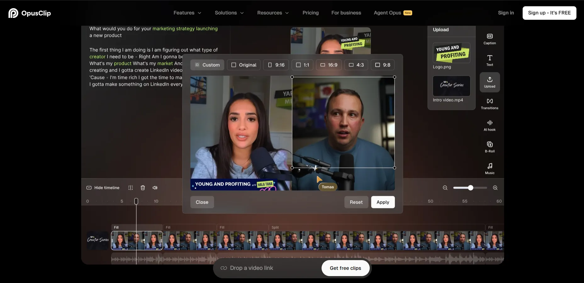This screenshot has width=584, height=283.
Task: Reset the crop selection
Action: click(356, 202)
